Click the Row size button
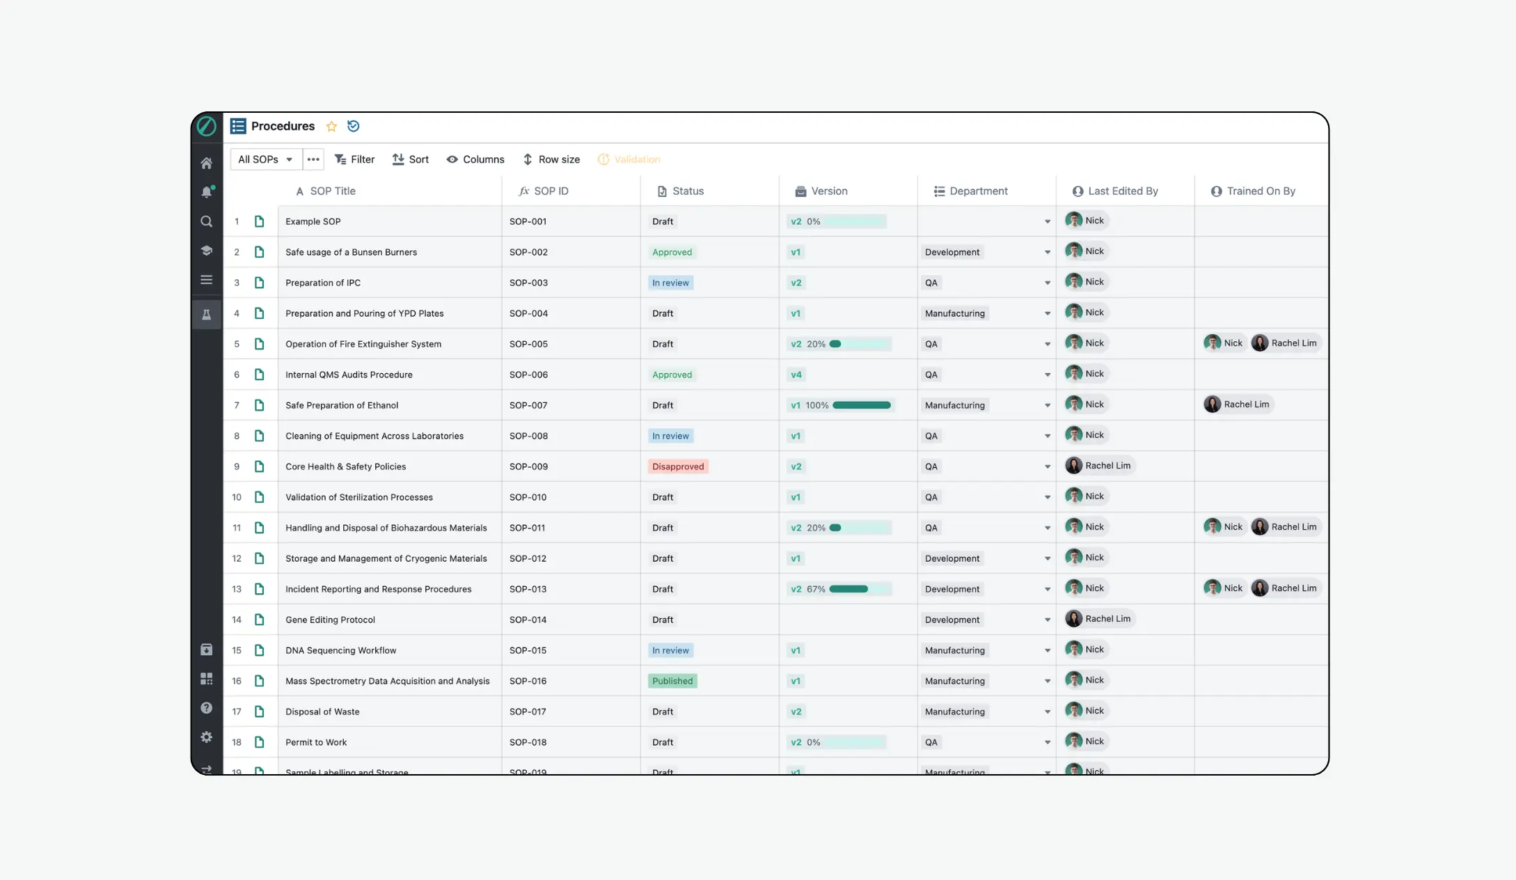 pos(551,159)
